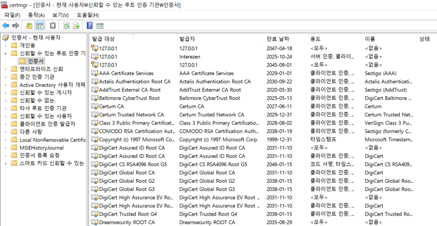Click the clipboard toolbar icon
437x226 pixels.
pyautogui.click(x=53, y=26)
